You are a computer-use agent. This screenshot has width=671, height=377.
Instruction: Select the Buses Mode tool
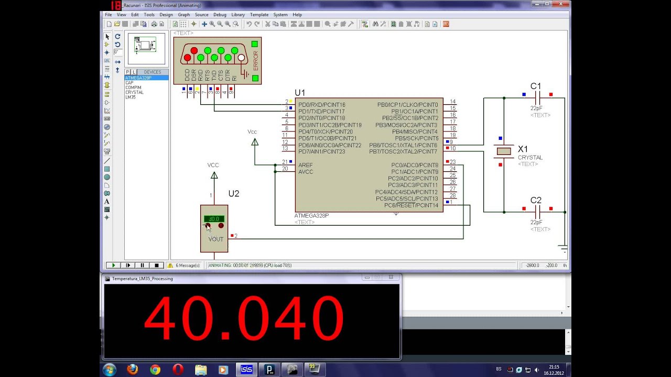(107, 77)
